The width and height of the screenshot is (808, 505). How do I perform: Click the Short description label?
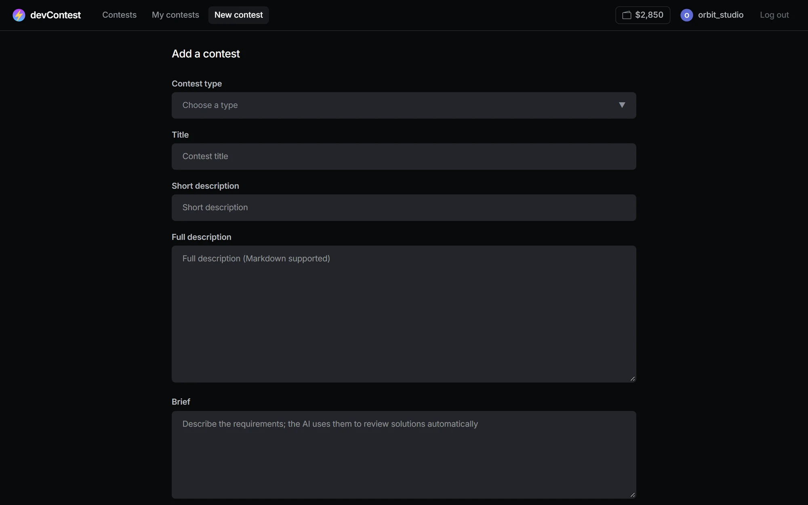(x=205, y=186)
